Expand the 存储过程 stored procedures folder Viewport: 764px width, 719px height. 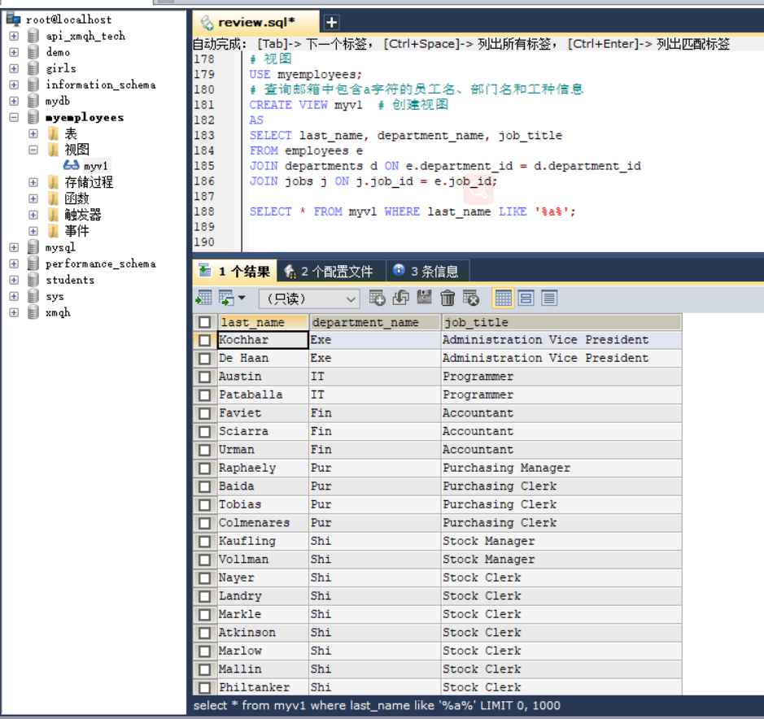pos(33,182)
